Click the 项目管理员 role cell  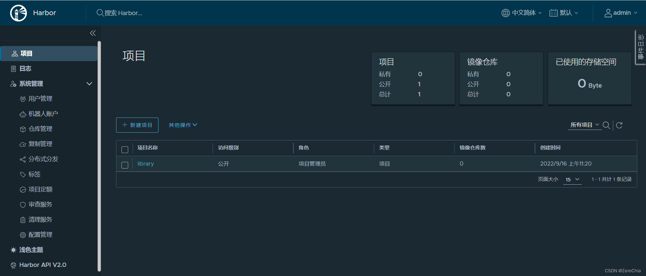coord(312,164)
